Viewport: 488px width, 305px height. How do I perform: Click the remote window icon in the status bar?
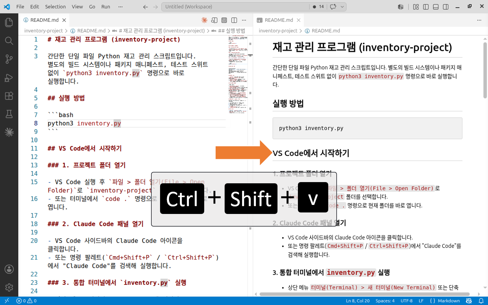7,301
